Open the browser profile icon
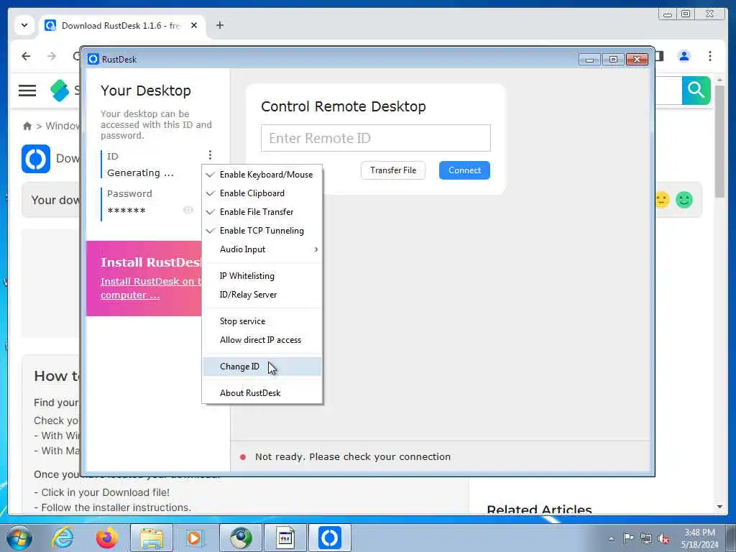Screen dimensions: 736x552 pos(684,56)
